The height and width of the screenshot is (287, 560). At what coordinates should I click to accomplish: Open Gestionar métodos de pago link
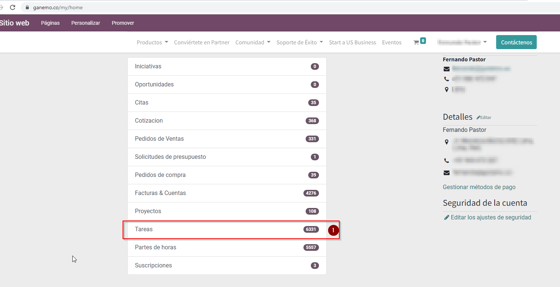click(479, 187)
